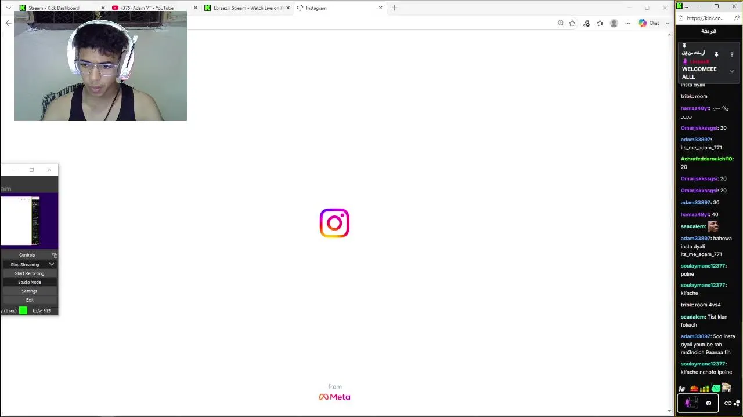Click the lock site info icon in Kick window
The image size is (743, 417).
(x=681, y=18)
